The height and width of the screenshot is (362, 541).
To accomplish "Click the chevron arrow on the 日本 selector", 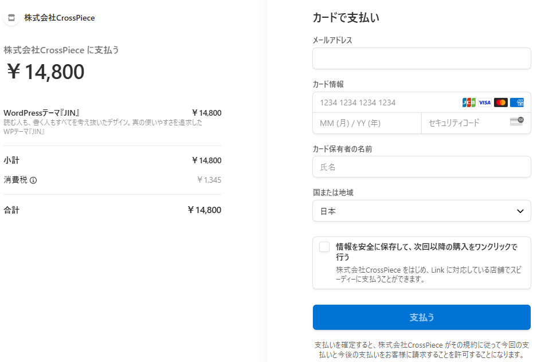I will 520,211.
